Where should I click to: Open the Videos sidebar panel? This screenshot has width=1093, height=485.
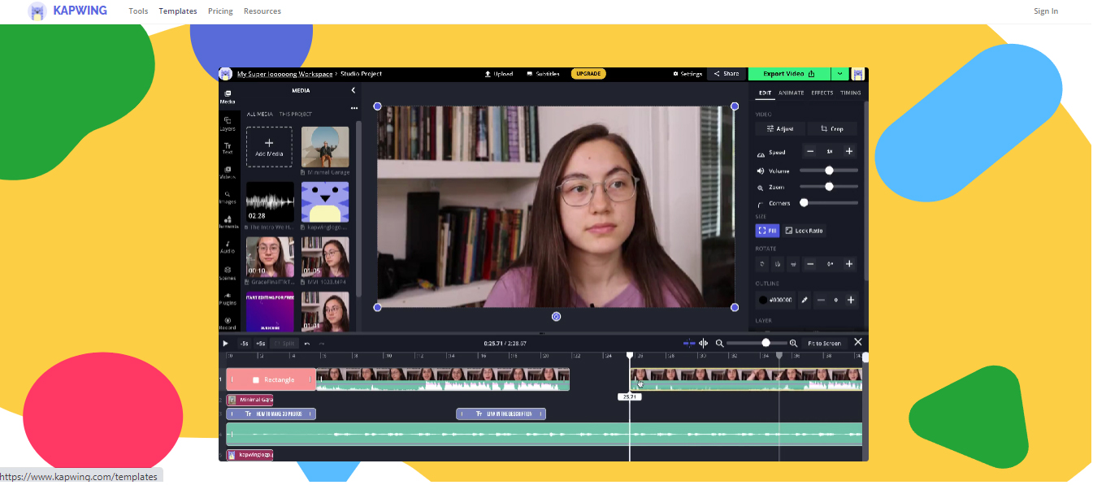click(x=228, y=172)
